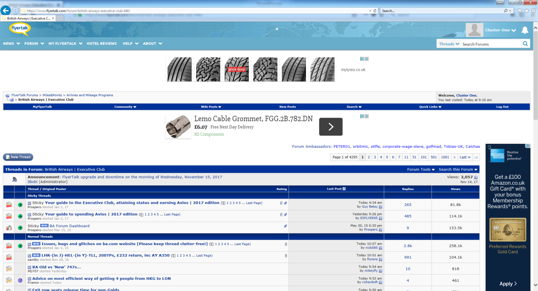Expand the MY FLYERTALK menu
Viewport: 538px width, 291px height.
pyautogui.click(x=65, y=44)
